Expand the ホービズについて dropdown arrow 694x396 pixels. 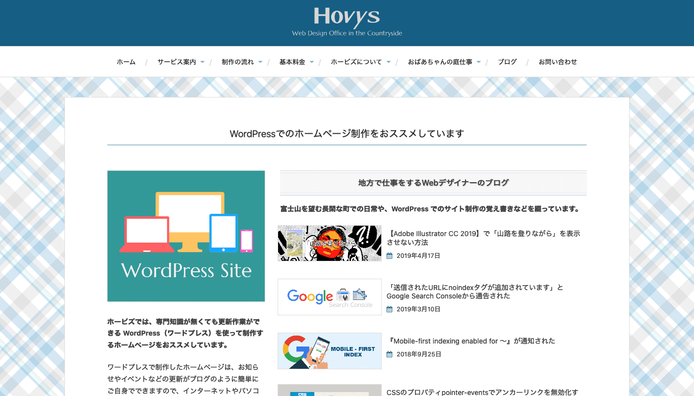point(389,62)
